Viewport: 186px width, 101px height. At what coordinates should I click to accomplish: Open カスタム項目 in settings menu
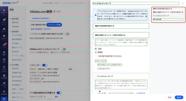(x=17, y=35)
